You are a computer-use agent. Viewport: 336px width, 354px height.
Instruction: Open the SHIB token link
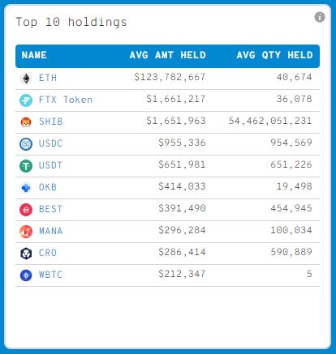click(x=51, y=122)
